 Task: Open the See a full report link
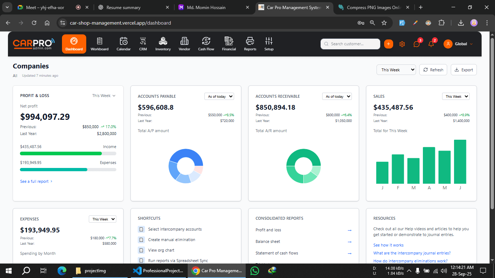click(36, 181)
